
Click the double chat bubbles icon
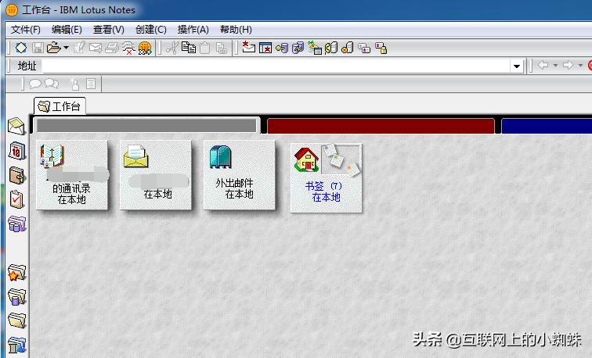tap(52, 84)
